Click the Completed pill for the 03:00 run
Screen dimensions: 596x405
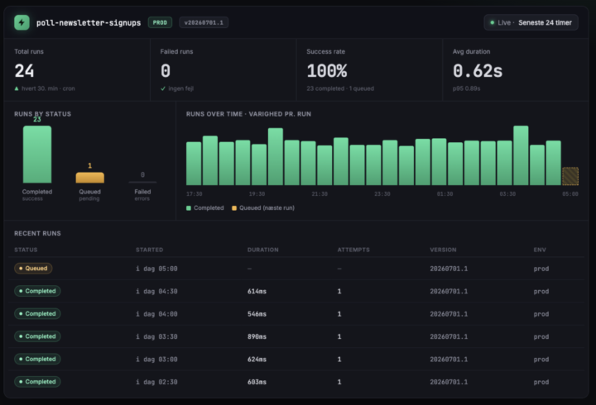37,359
